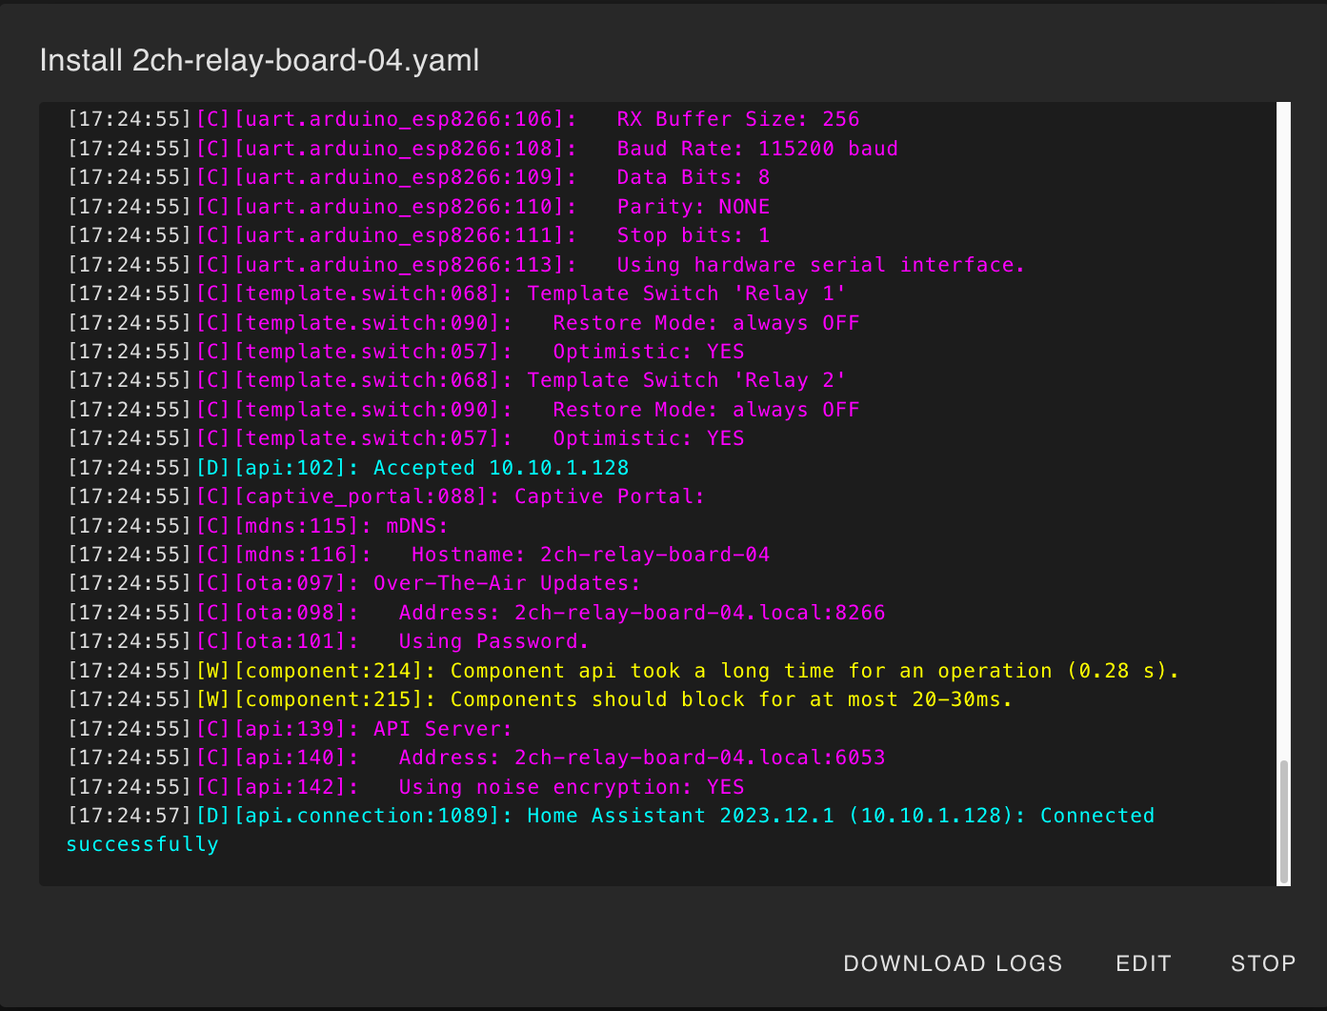Screen dimensions: 1327x1011
Task: Select the mDNS Hostname log line
Action: pyautogui.click(x=419, y=554)
